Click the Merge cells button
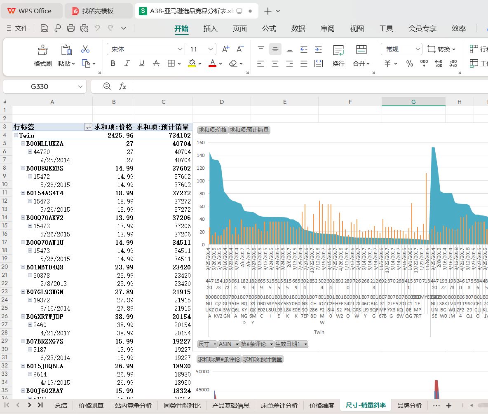The width and height of the screenshot is (488, 414). coord(361,56)
